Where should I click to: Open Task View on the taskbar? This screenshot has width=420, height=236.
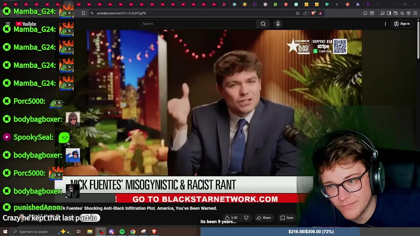click(x=79, y=232)
